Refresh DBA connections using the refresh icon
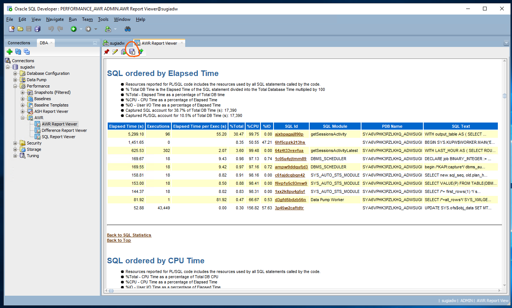512x308 pixels. [x=18, y=51]
